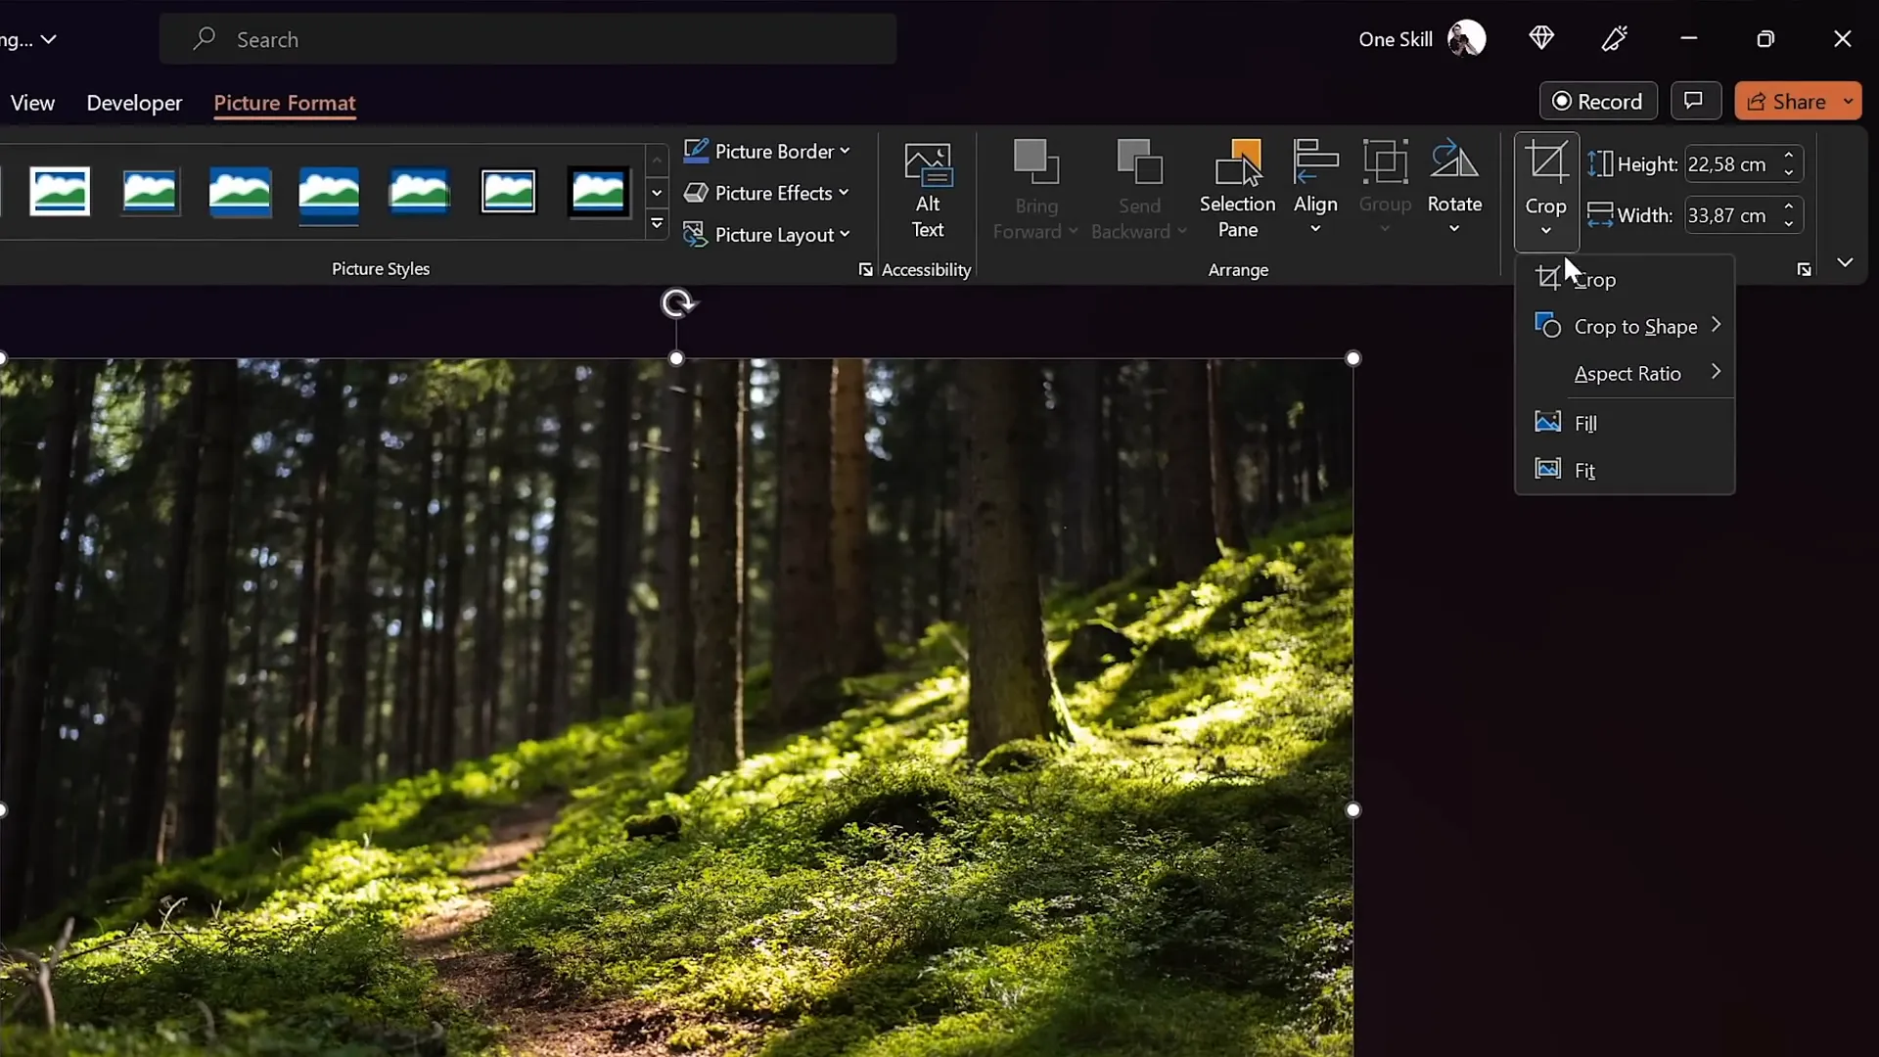The image size is (1879, 1057).
Task: Expand the Send Backward dropdown arrow
Action: (x=1182, y=232)
